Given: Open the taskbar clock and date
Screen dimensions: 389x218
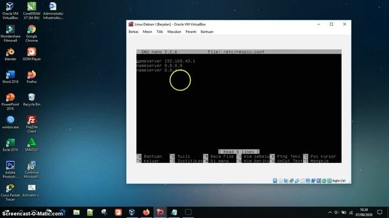Looking at the screenshot, I should [363, 213].
